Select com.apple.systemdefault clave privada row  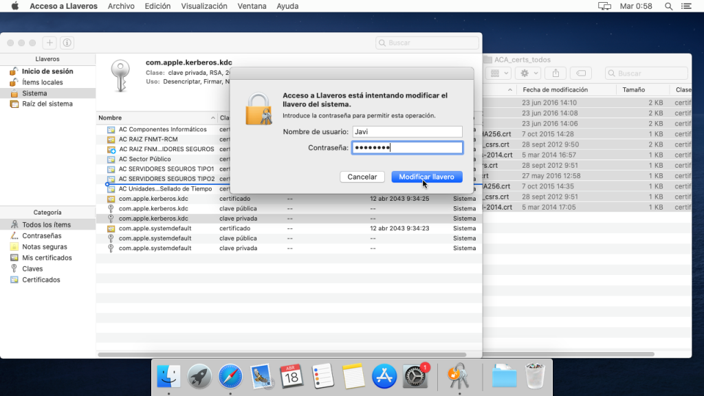tap(289, 247)
